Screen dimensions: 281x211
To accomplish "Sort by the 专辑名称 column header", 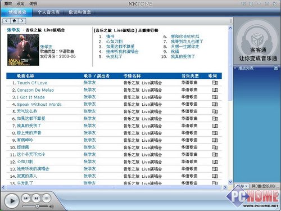I will (132, 76).
